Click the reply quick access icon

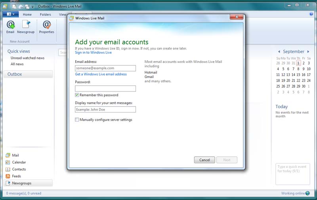pyautogui.click(x=21, y=7)
